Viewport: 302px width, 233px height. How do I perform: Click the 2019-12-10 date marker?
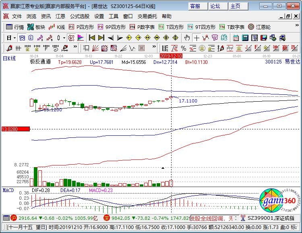pos(171,56)
